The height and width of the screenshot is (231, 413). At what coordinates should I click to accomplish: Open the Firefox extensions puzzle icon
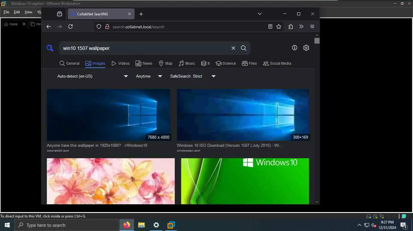tap(291, 26)
